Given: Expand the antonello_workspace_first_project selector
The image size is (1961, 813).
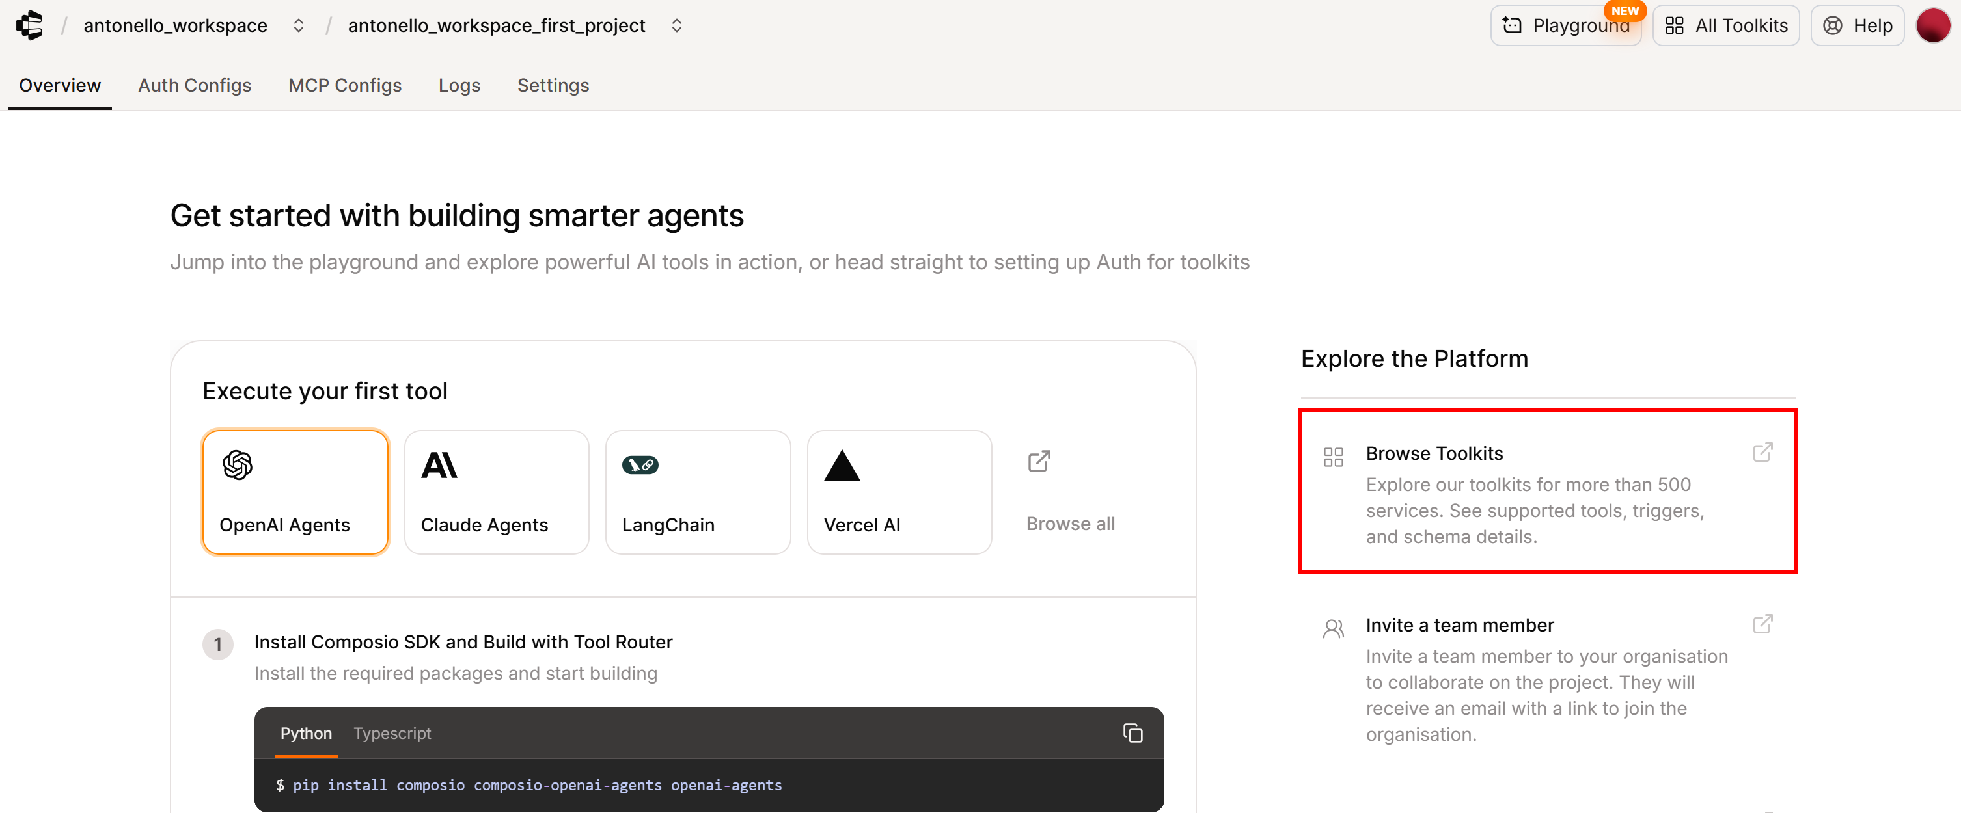Looking at the screenshot, I should coord(676,25).
